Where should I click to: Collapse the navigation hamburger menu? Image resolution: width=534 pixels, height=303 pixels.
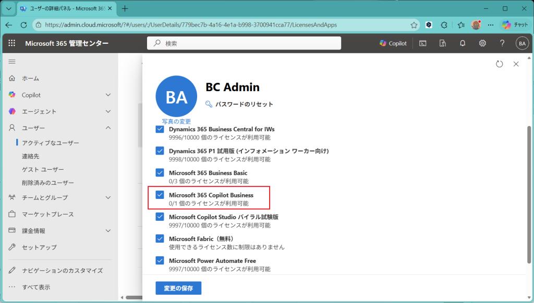coord(12,61)
